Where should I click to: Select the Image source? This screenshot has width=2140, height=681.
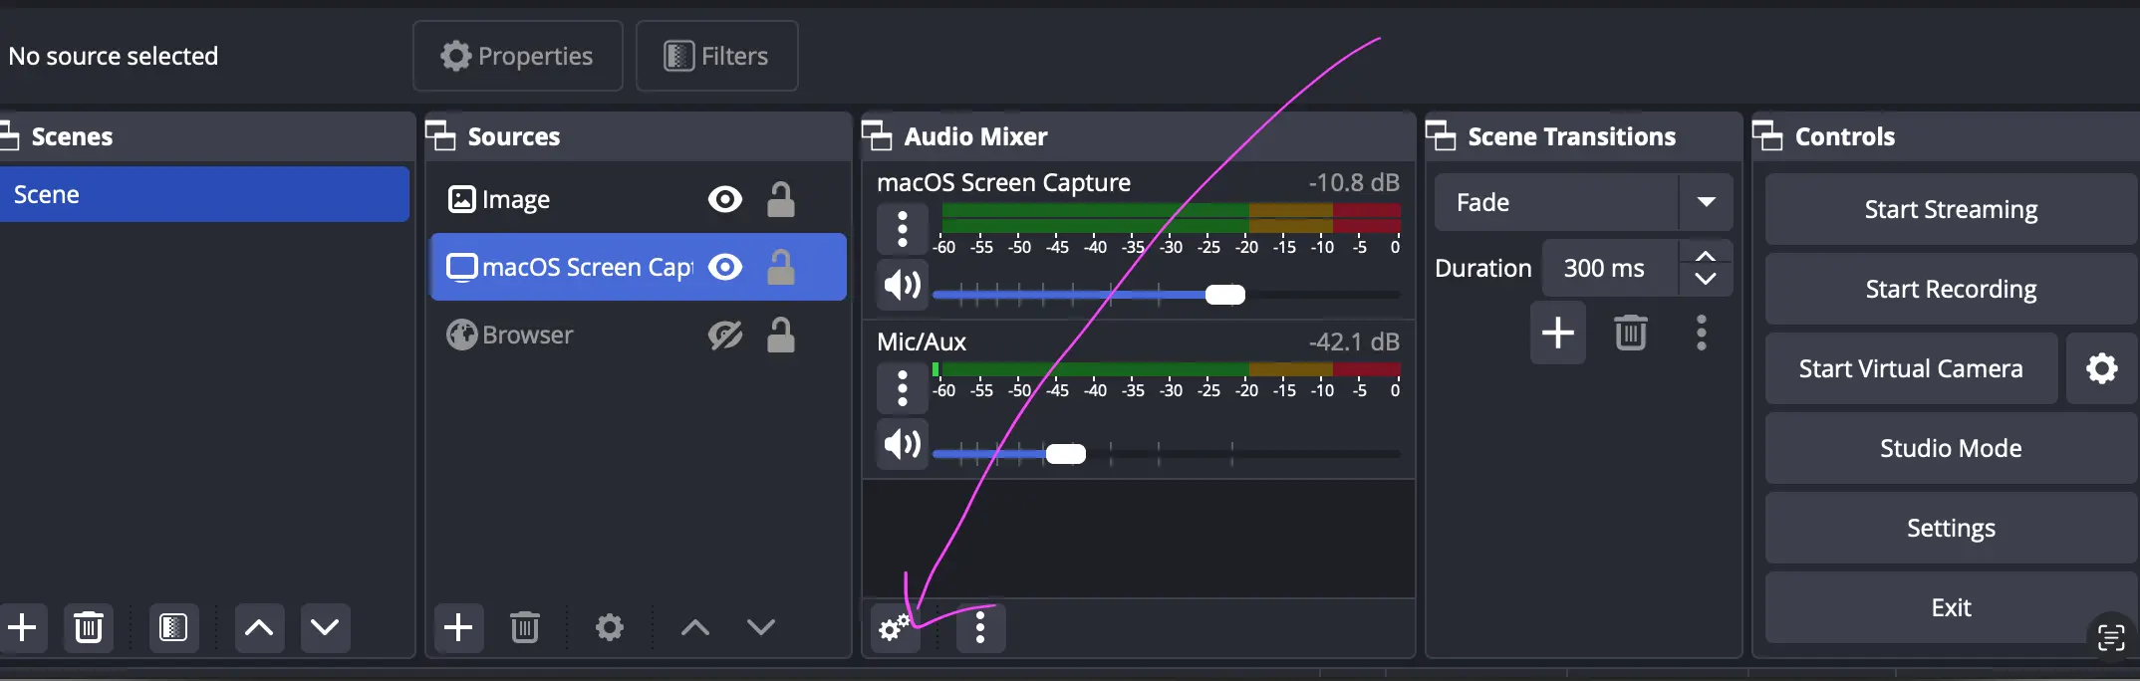tap(638, 200)
